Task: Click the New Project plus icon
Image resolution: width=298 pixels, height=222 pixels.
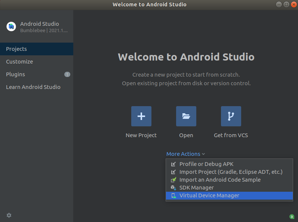Action: (x=141, y=116)
